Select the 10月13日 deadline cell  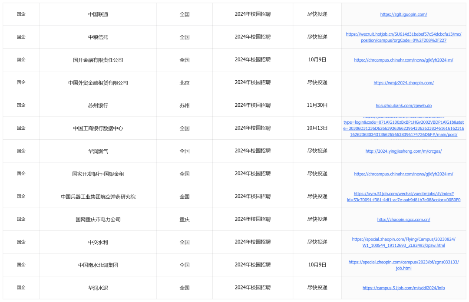pyautogui.click(x=317, y=128)
